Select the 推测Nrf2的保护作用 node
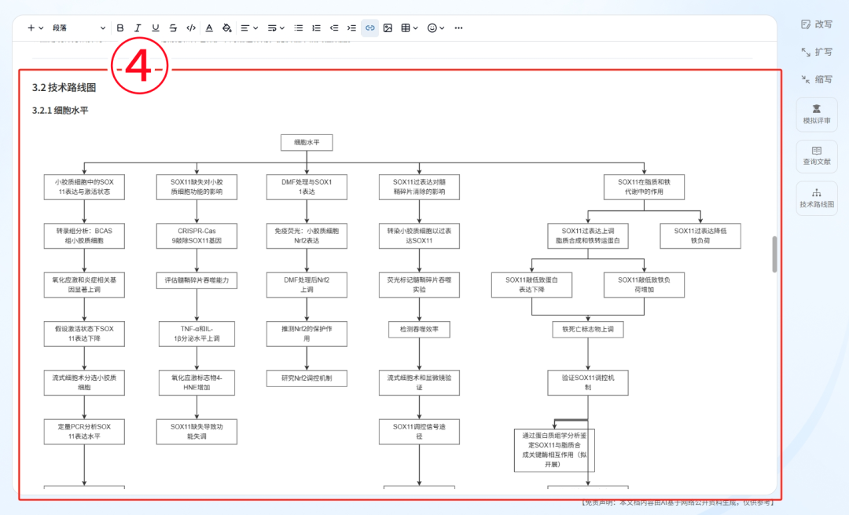849x515 pixels. [x=307, y=334]
